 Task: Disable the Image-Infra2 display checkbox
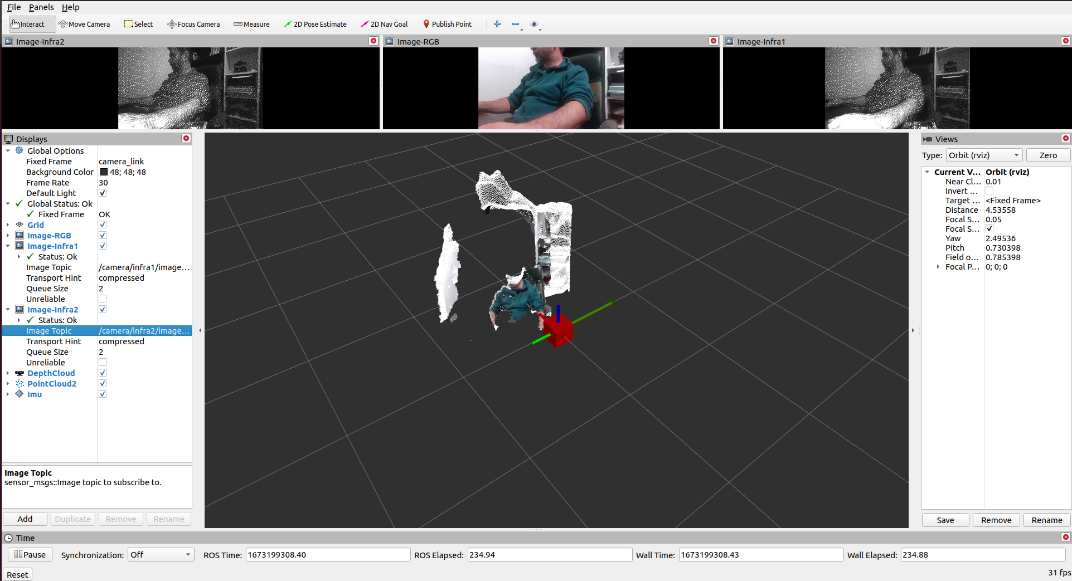[103, 310]
